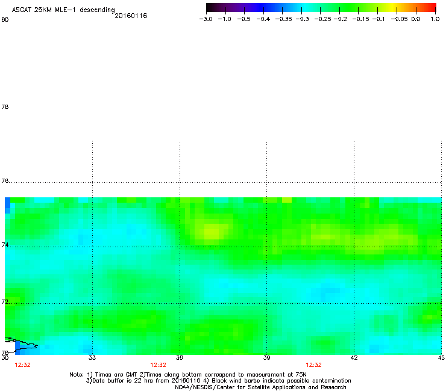Image resolution: width=446 pixels, height=391 pixels.
Task: Click the -3.0 color scale label
Action: [x=206, y=19]
